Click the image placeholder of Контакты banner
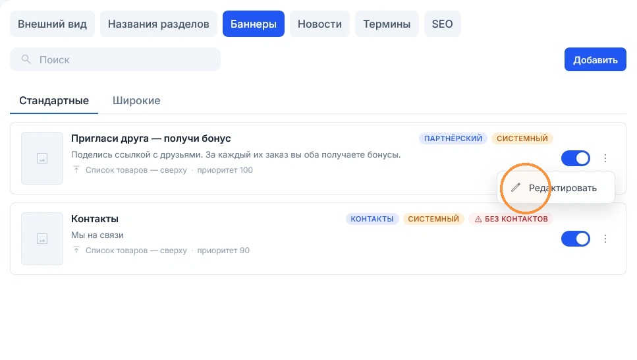This screenshot has width=637, height=360. (x=42, y=239)
